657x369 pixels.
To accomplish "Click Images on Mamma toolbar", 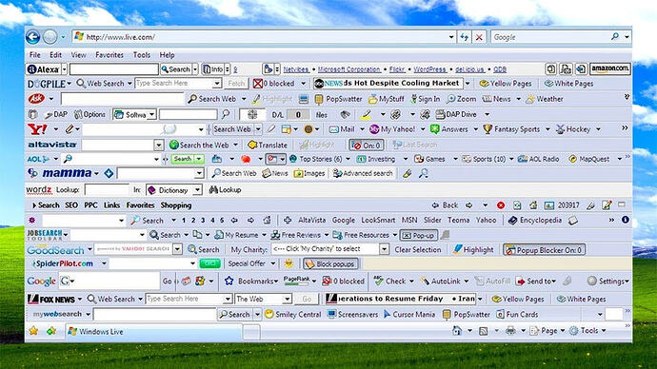I will (309, 174).
